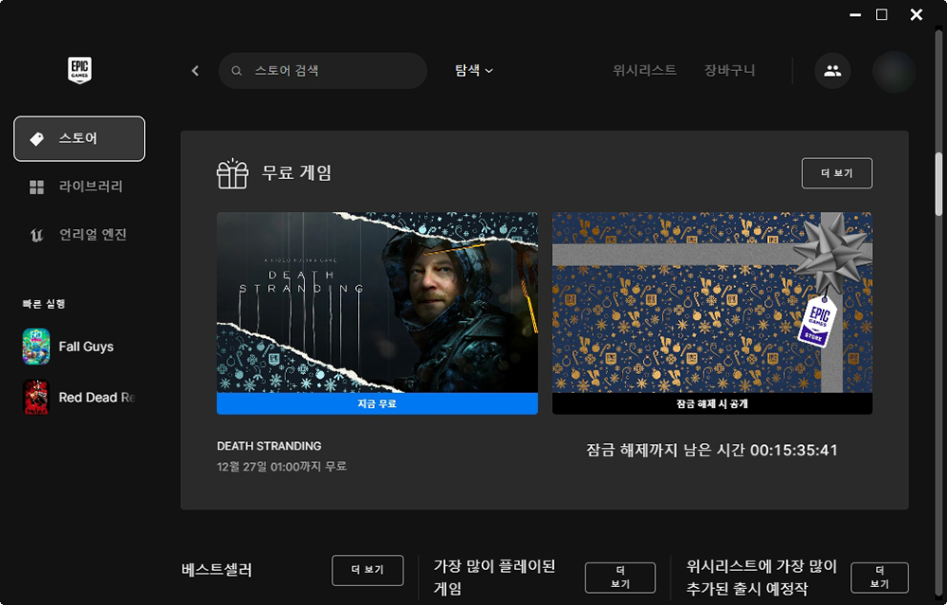Screen dimensions: 947x605
Task: Click the 12월 27일 01:00까지 무료 text
Action: point(281,466)
